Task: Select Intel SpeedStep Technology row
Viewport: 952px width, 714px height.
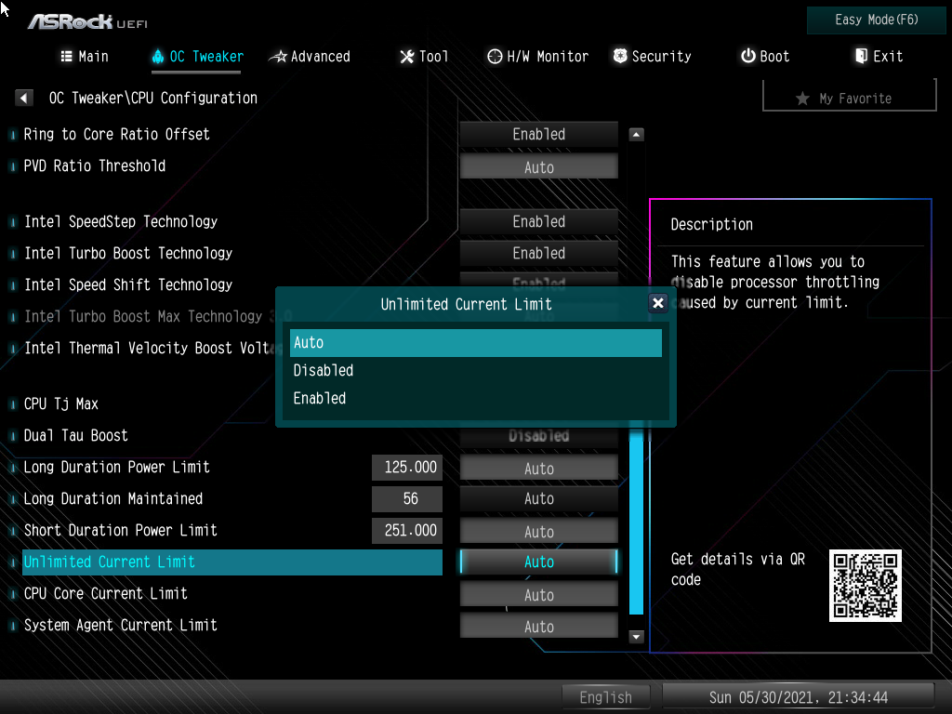Action: pyautogui.click(x=232, y=221)
